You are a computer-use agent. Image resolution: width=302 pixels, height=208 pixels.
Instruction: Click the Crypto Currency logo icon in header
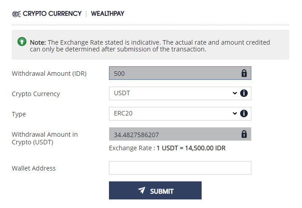pos(16,14)
